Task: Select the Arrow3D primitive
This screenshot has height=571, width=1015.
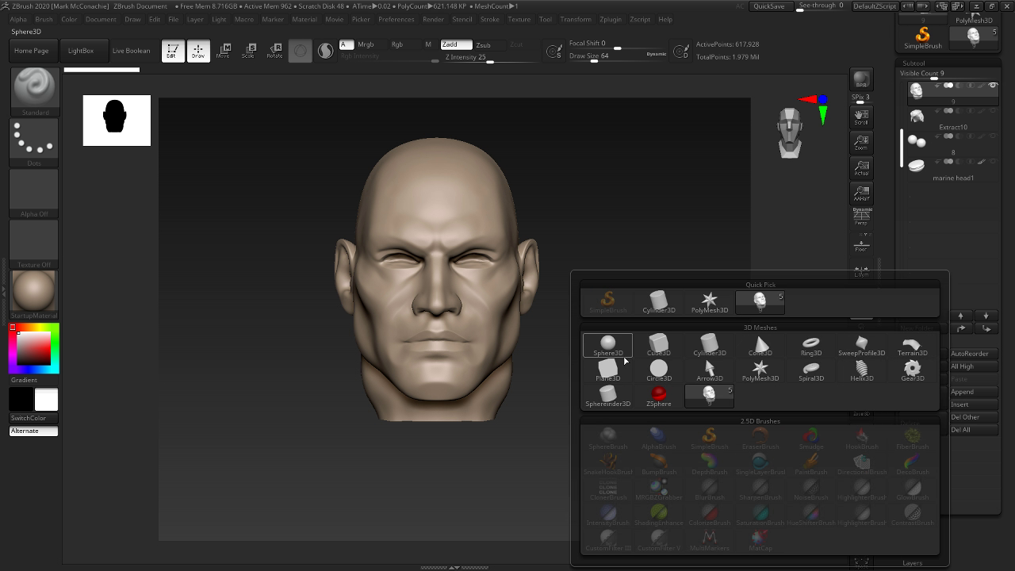Action: point(709,371)
